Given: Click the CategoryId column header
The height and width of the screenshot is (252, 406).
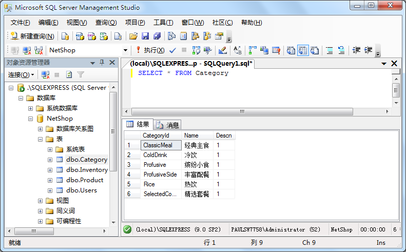Looking at the screenshot, I should (161, 135).
